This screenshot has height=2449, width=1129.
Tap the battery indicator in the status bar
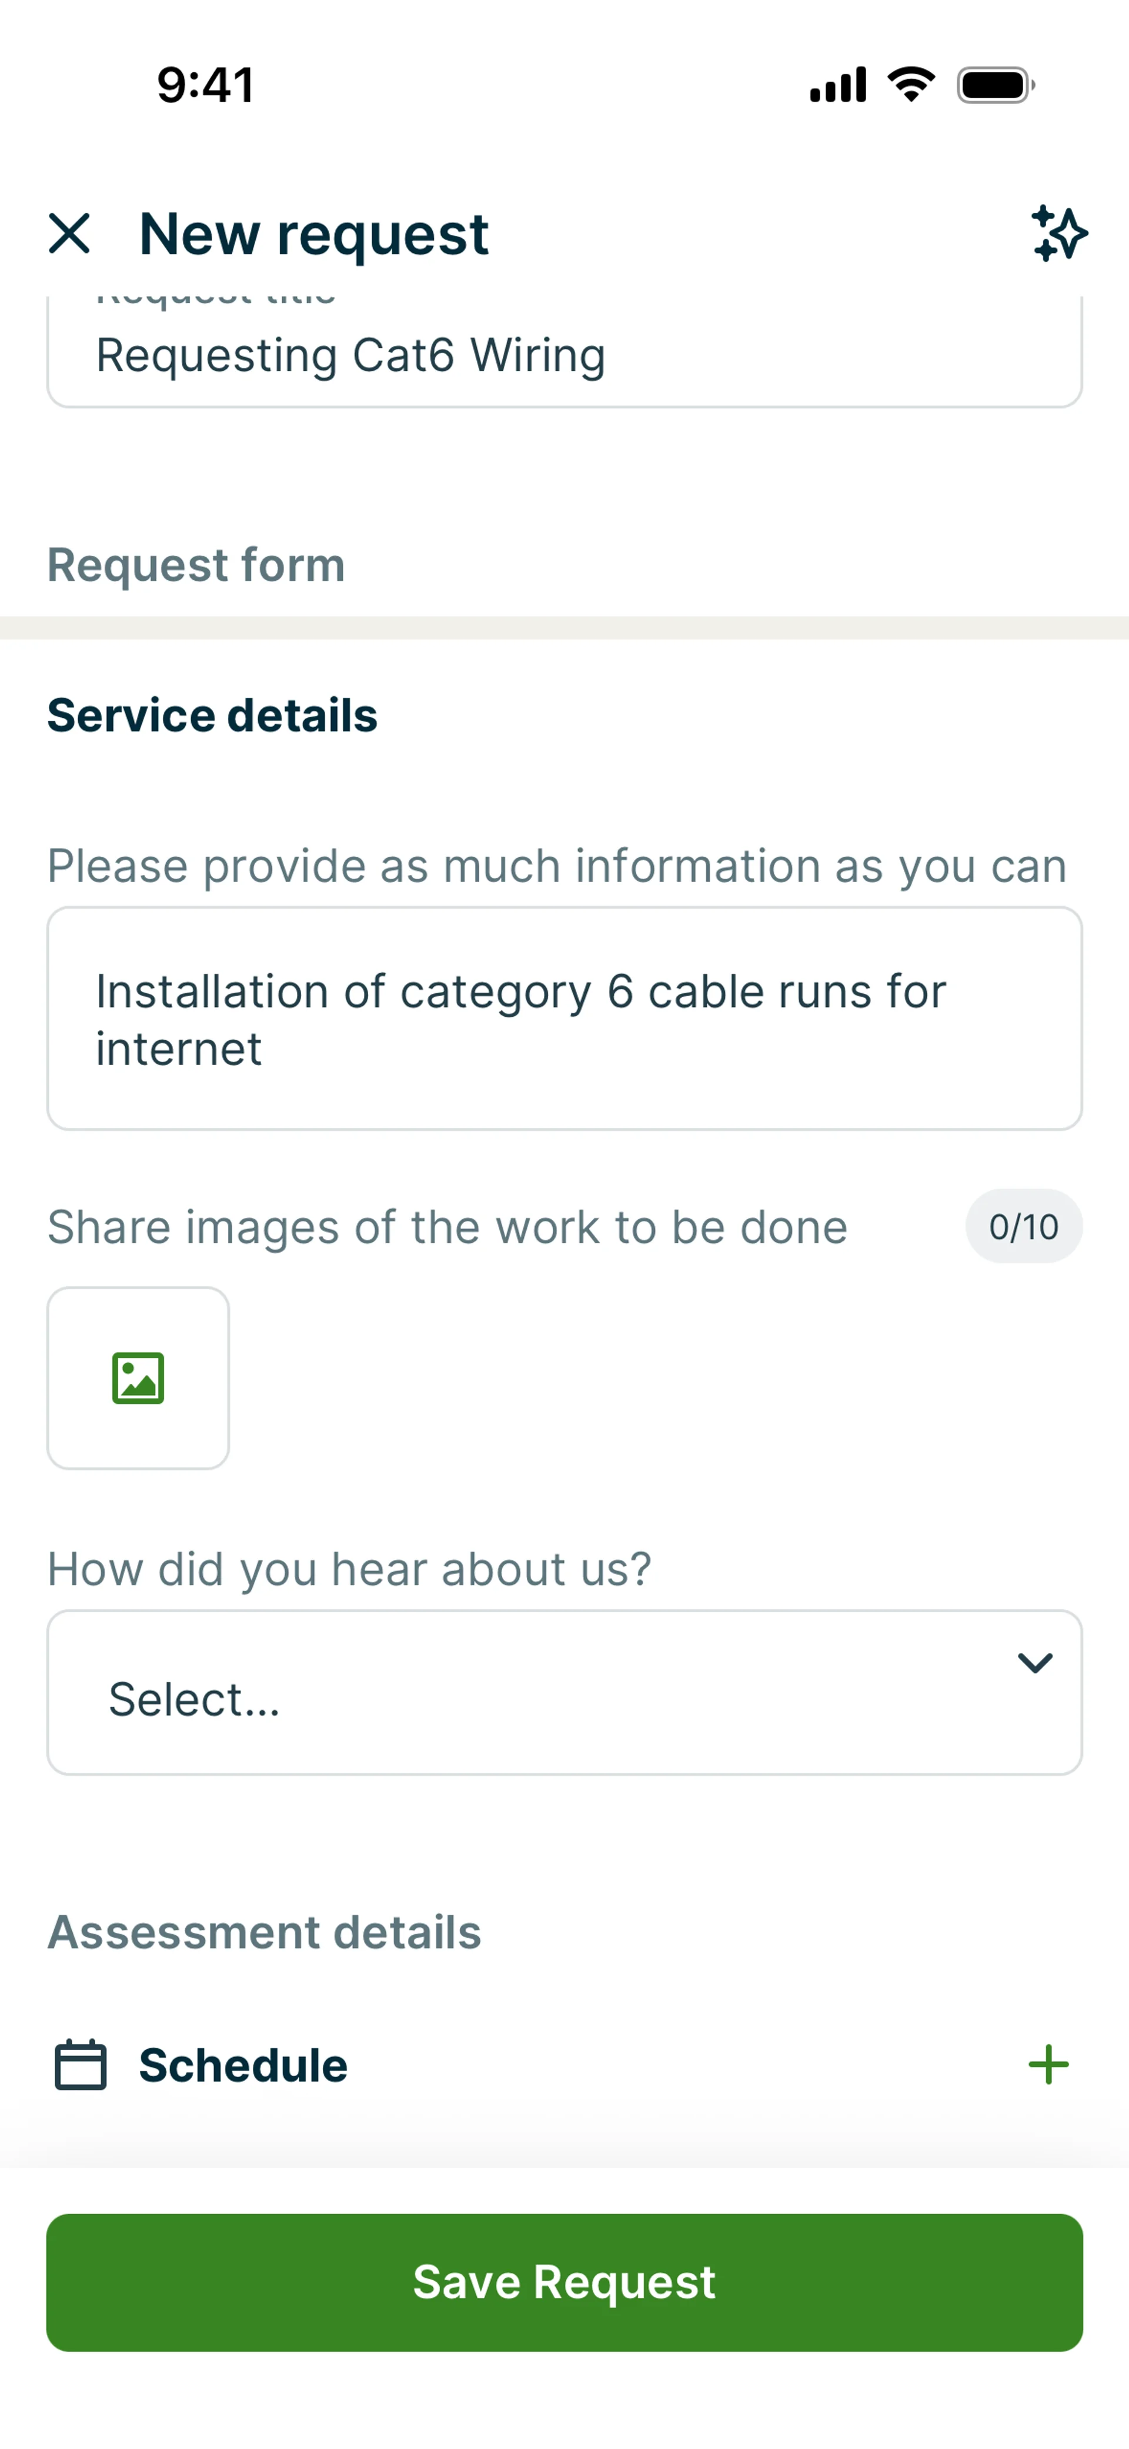(x=995, y=85)
